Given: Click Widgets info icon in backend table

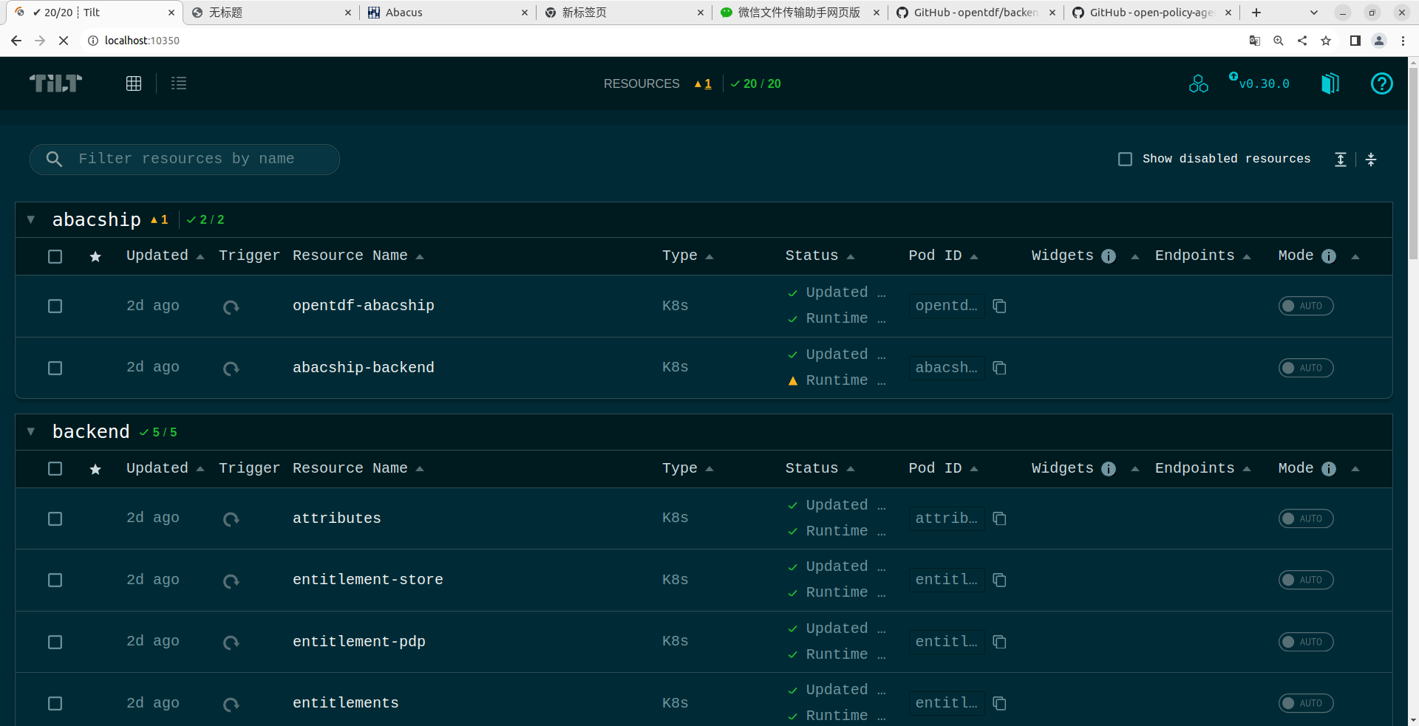Looking at the screenshot, I should (x=1109, y=469).
